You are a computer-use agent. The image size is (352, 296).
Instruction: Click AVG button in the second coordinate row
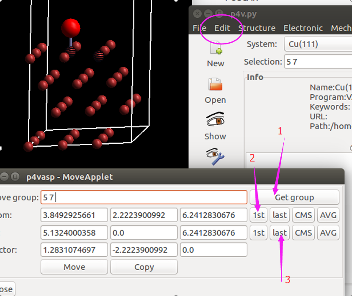(328, 233)
